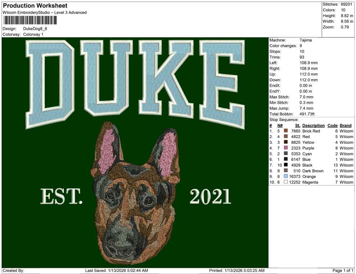Pick the Cyan thread color chip
356x274 pixels.
tap(285, 154)
